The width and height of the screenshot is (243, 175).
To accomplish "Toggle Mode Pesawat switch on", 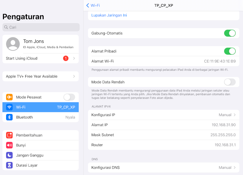I will tap(69, 97).
